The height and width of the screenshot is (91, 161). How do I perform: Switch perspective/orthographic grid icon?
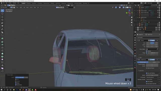pyautogui.click(x=132, y=25)
